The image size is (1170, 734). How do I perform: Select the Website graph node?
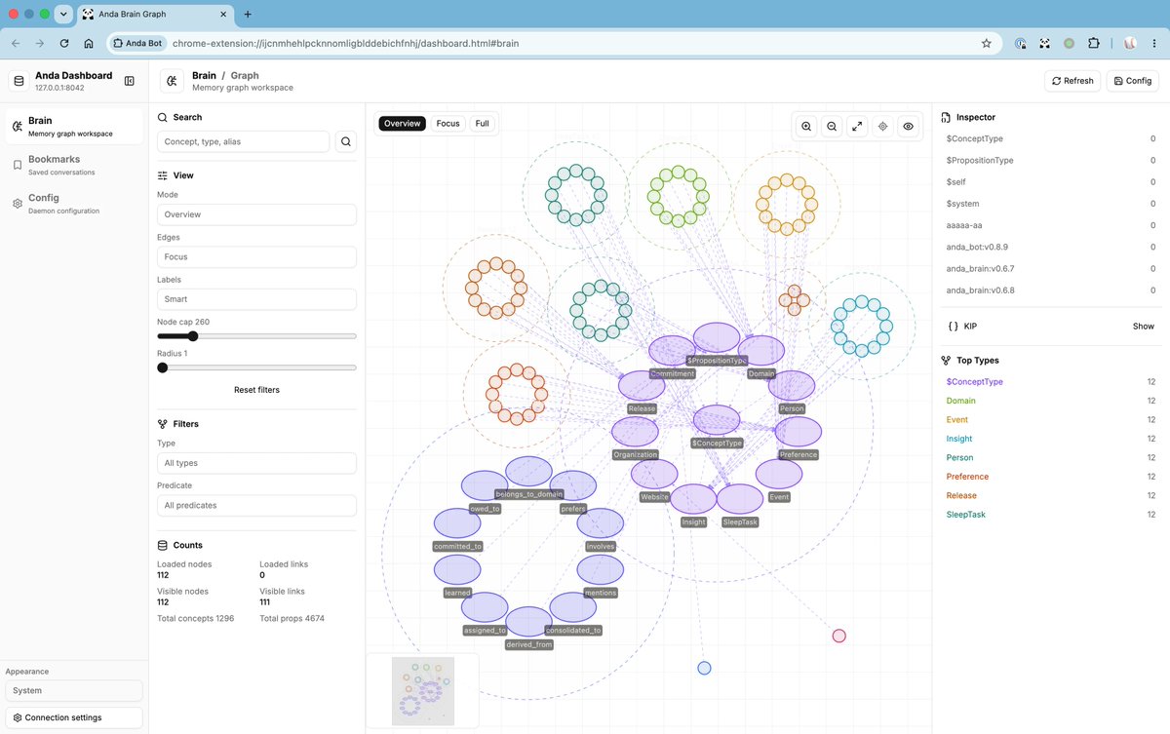pos(654,474)
